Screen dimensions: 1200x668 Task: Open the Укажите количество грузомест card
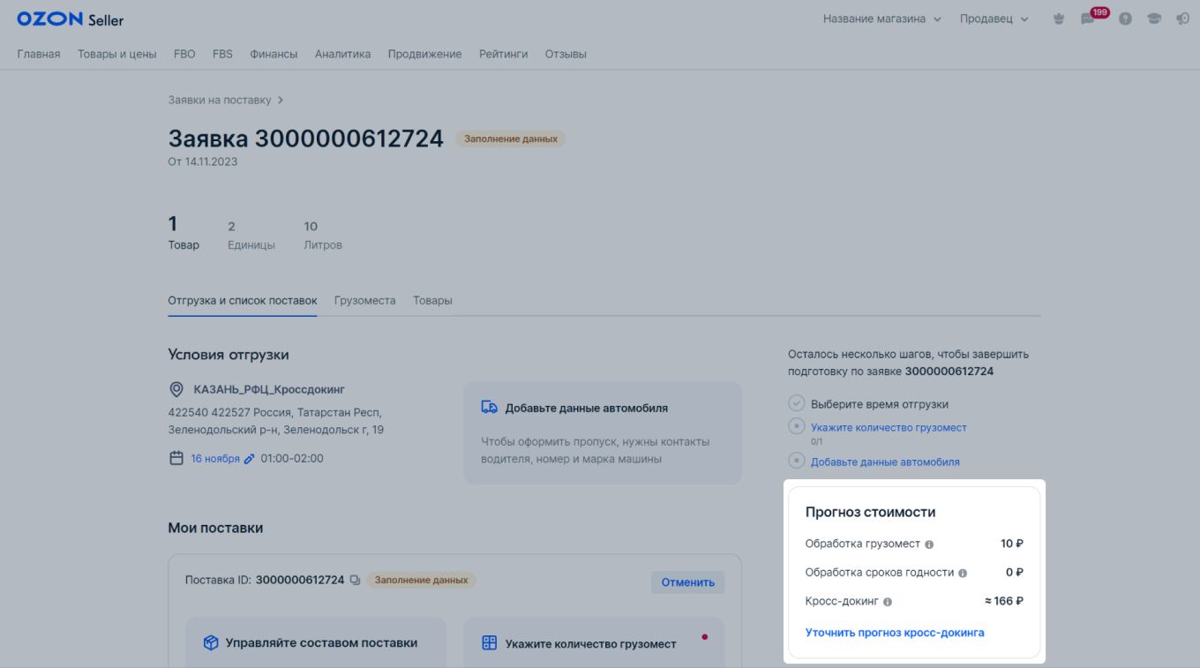click(x=594, y=642)
